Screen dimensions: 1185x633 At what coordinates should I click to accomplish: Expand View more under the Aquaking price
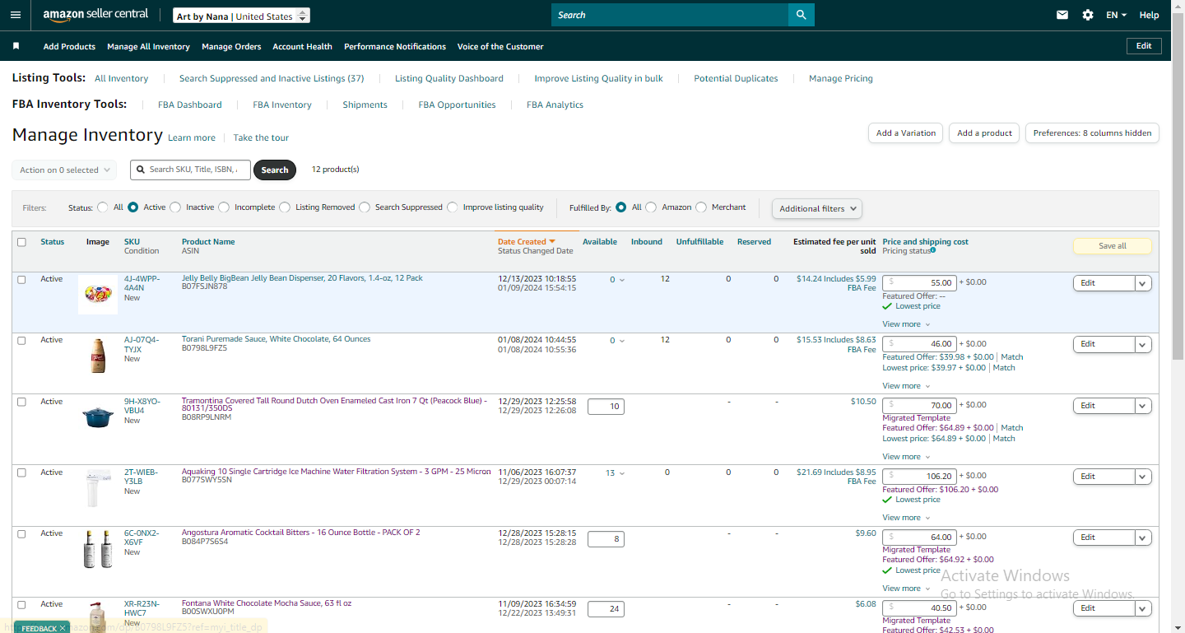tap(906, 518)
